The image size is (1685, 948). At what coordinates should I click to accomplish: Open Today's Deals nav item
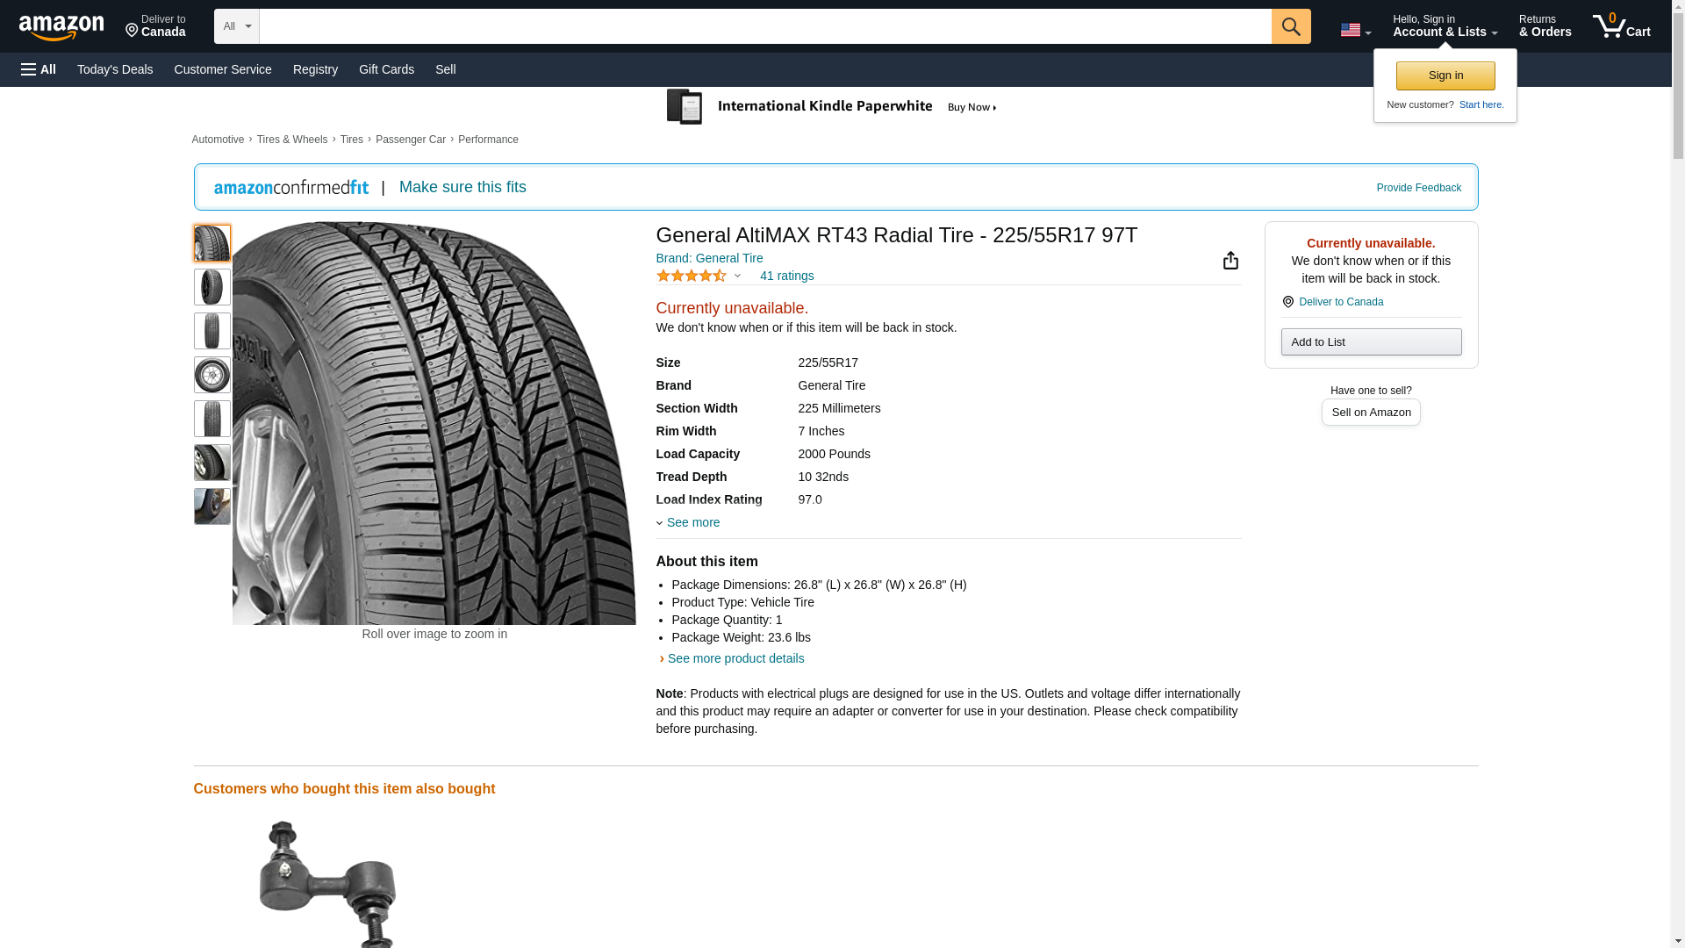pyautogui.click(x=115, y=69)
